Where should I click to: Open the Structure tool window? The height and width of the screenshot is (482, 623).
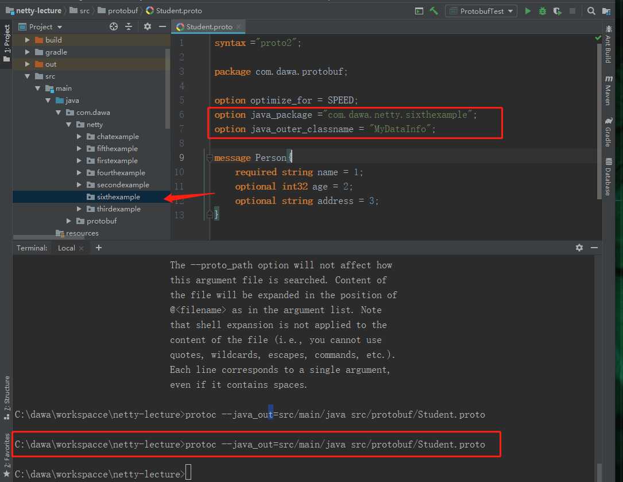click(6, 398)
